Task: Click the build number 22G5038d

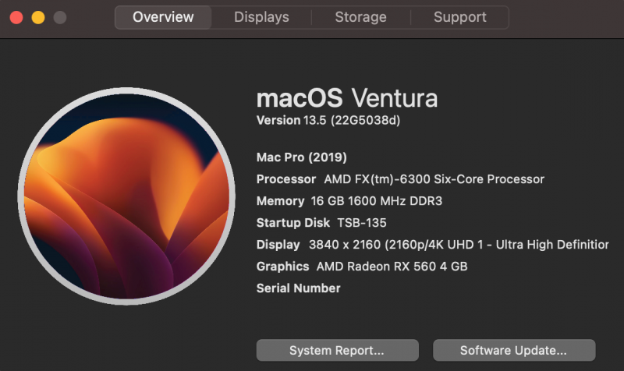Action: tap(365, 121)
